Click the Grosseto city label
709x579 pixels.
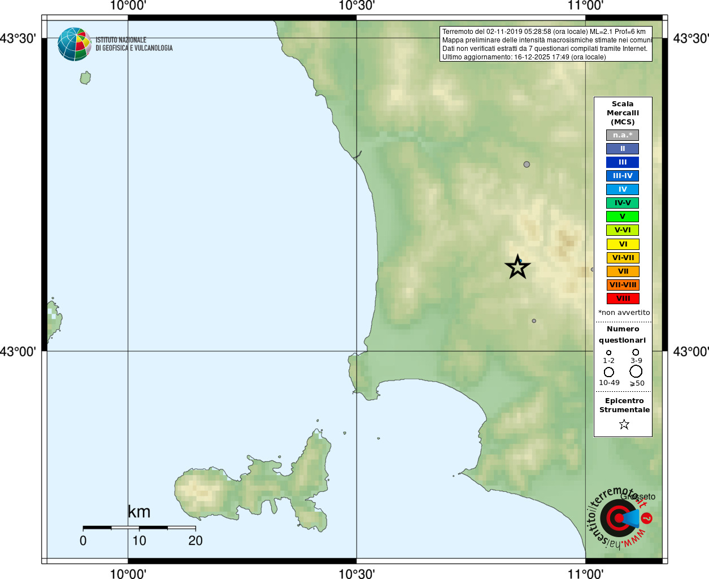point(638,497)
